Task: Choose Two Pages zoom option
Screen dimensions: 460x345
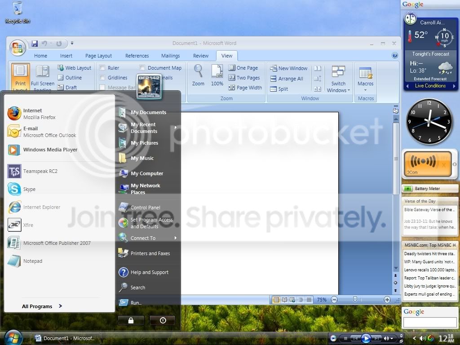Action: [x=244, y=78]
